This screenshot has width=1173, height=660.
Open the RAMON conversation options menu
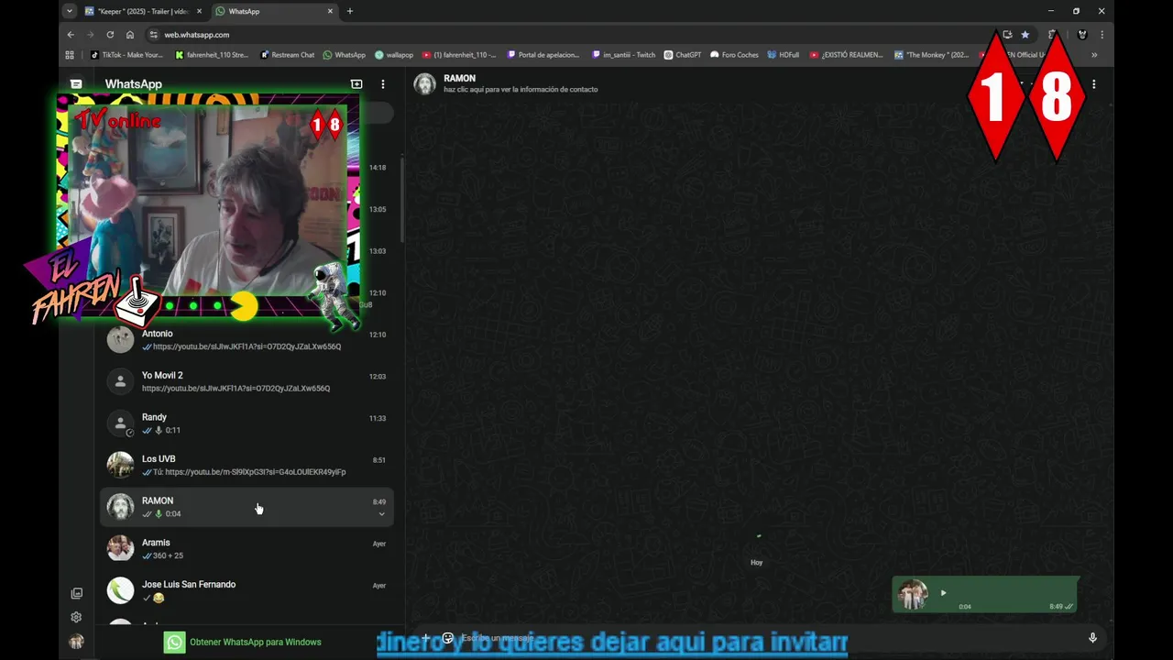[1093, 83]
